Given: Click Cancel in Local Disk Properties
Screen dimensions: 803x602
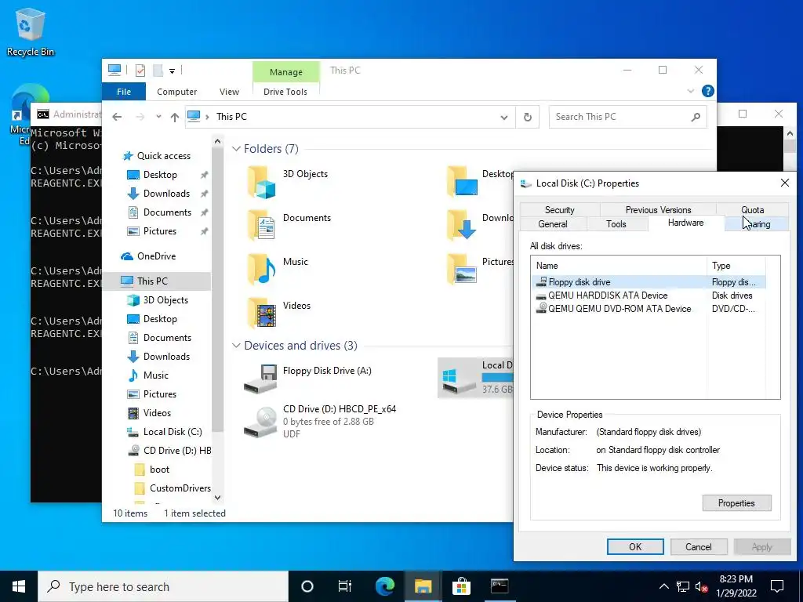Looking at the screenshot, I should click(x=699, y=546).
